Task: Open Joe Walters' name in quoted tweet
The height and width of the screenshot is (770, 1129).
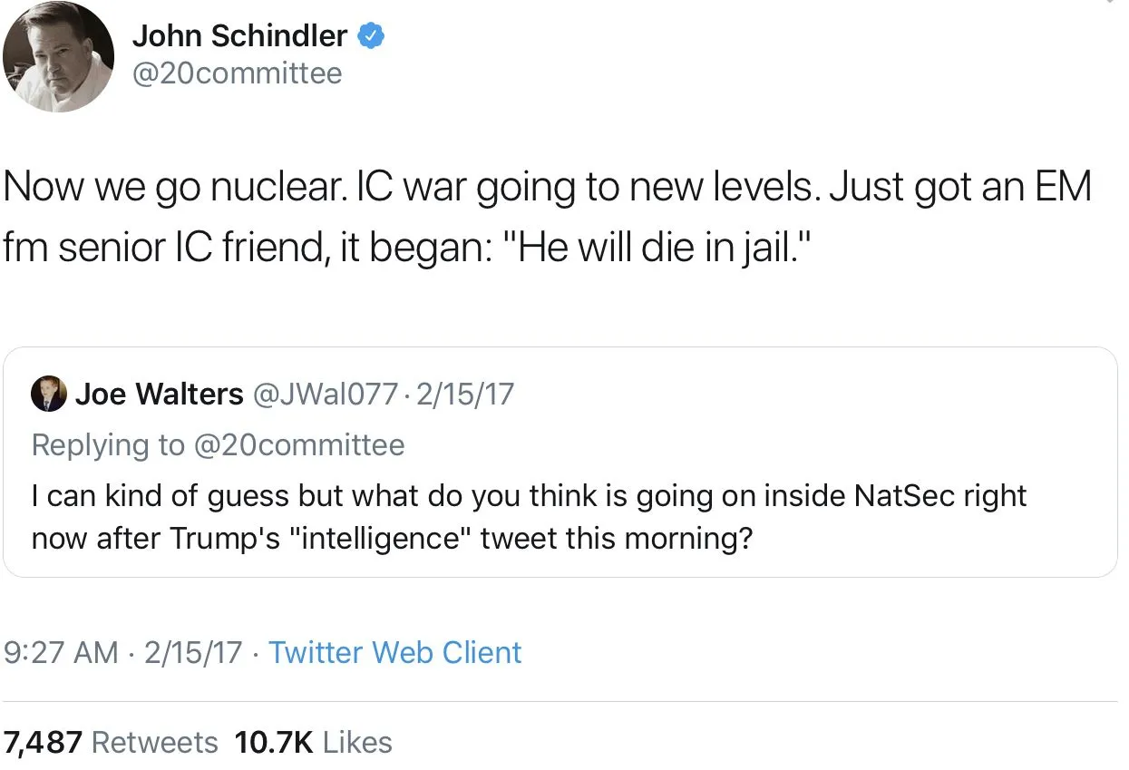Action: 159,394
